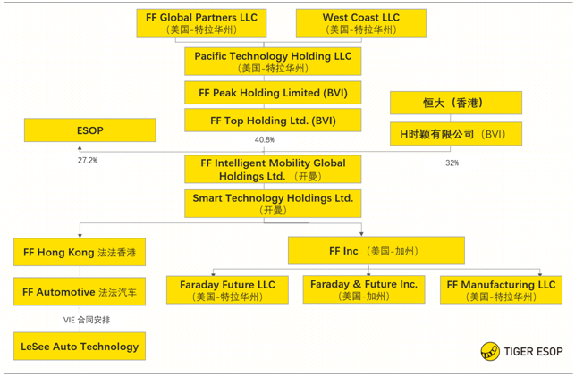The image size is (575, 376).
Task: Select the LeSee Auto Technology box
Action: tap(80, 346)
